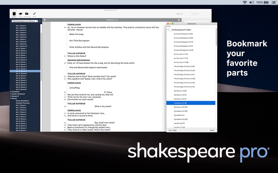Viewport: 278px width, 173px height.
Task: Open Act 5, Scene 4
Action: pos(21,85)
